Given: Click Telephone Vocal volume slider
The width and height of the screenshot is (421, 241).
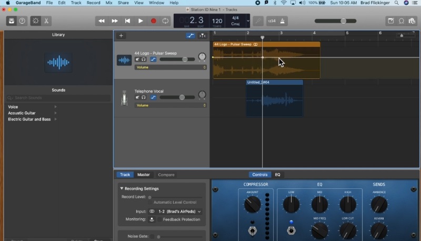Looking at the screenshot, I should (x=177, y=97).
